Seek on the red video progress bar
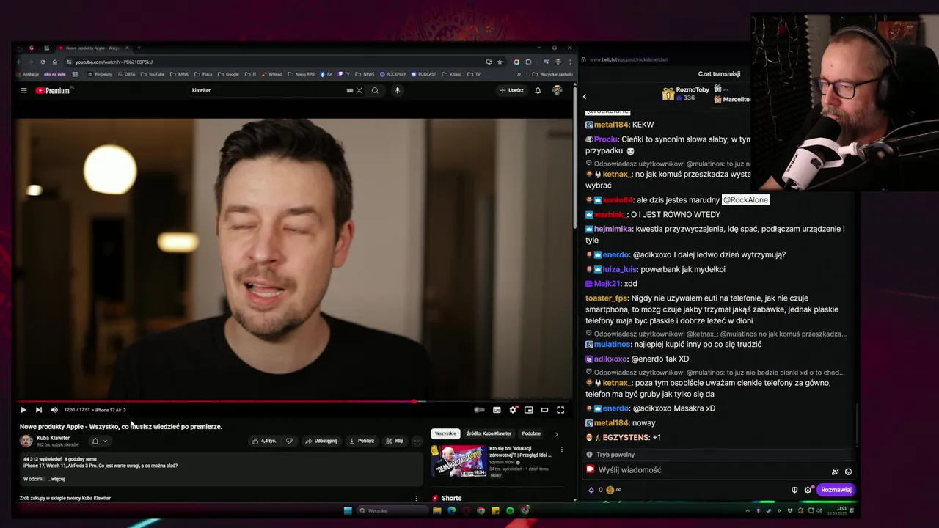 coord(293,401)
